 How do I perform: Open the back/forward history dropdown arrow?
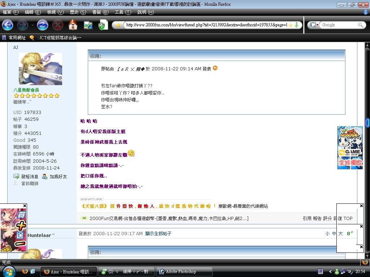coord(33,25)
